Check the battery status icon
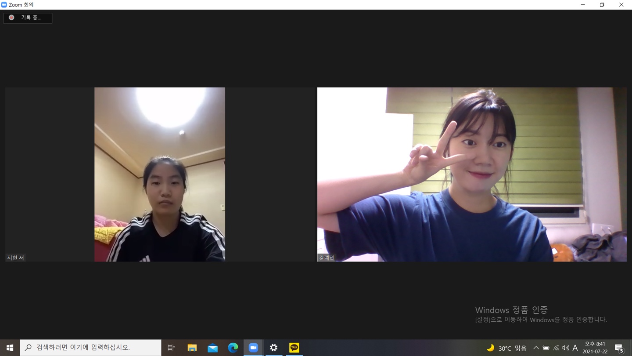This screenshot has height=356, width=632. click(x=546, y=348)
